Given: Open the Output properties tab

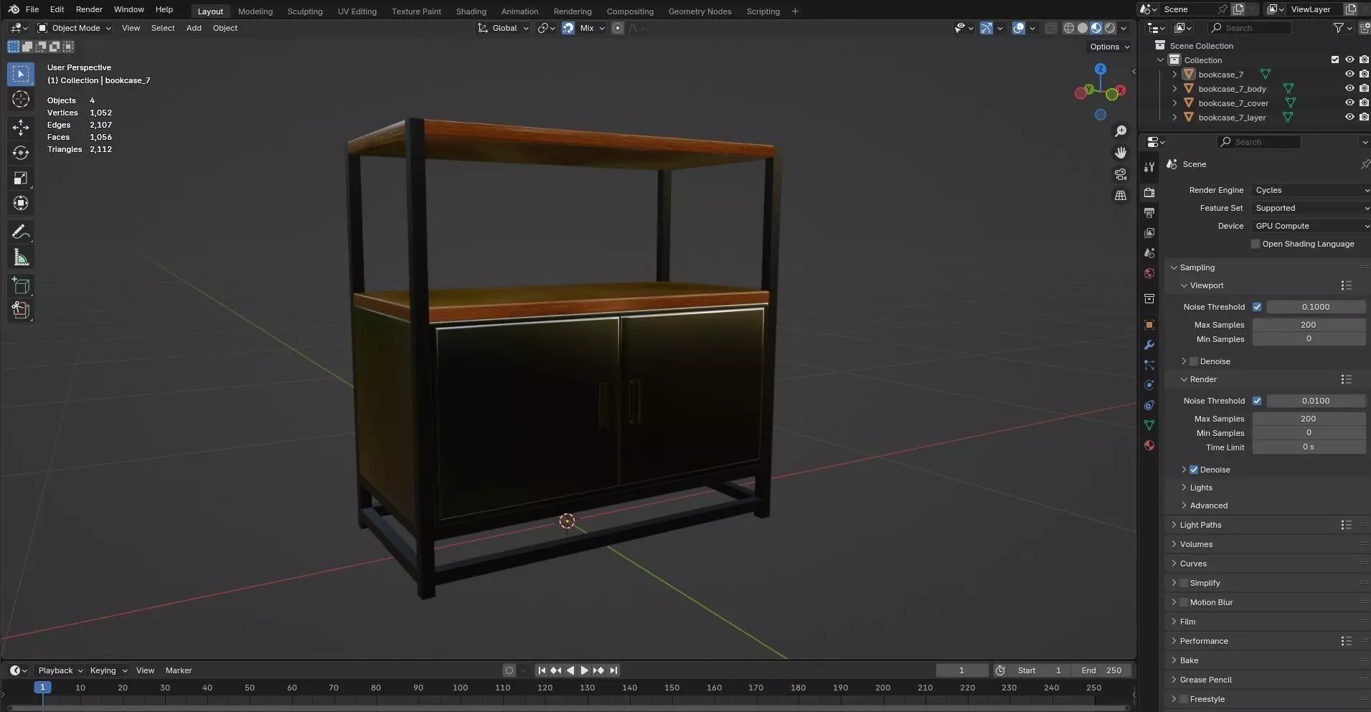Looking at the screenshot, I should click(x=1149, y=213).
